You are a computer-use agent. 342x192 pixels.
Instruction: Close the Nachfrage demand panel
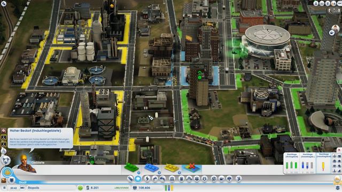click(339, 150)
